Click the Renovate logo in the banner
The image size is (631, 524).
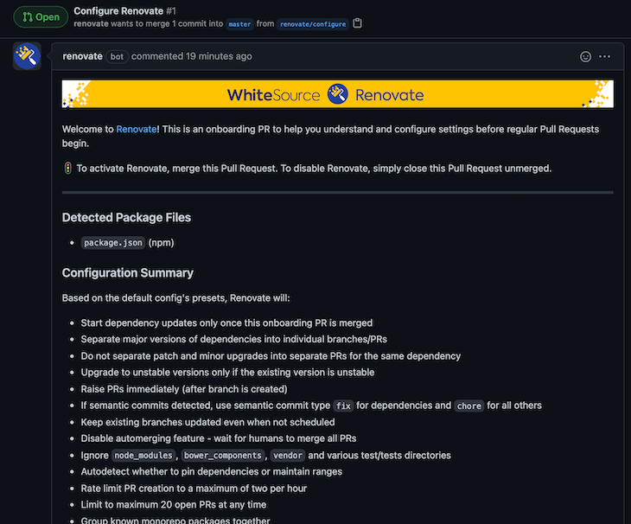pyautogui.click(x=338, y=94)
